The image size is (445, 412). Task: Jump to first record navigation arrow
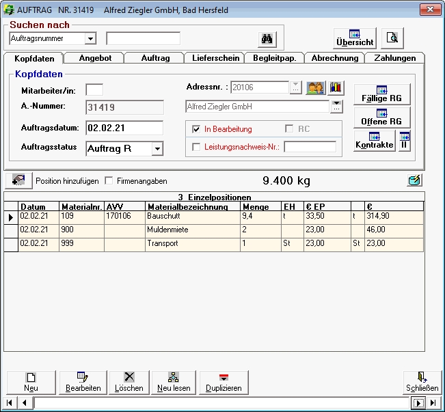(x=10, y=402)
